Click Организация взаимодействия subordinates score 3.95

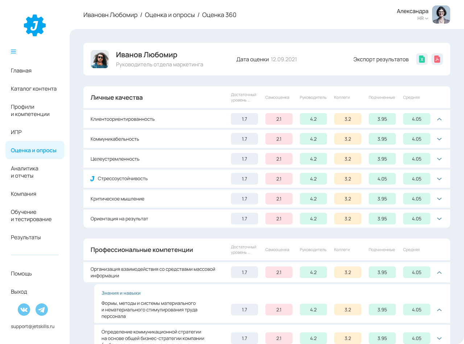tap(382, 272)
